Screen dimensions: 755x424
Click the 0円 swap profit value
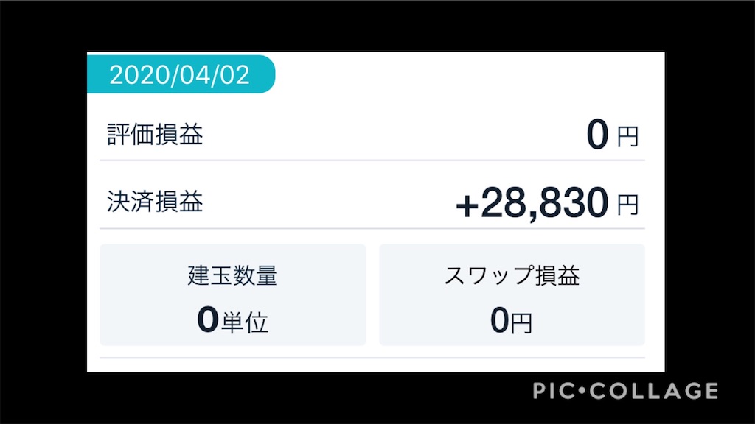512,322
